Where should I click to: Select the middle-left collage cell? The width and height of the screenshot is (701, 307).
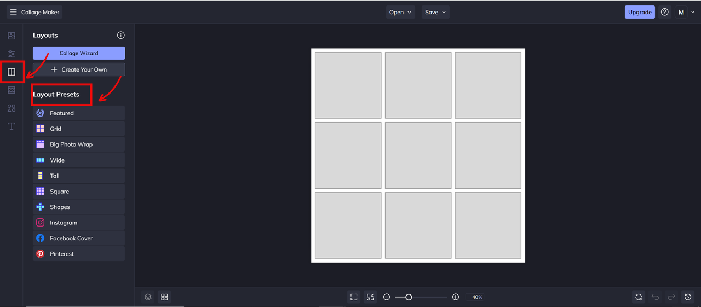pyautogui.click(x=348, y=155)
